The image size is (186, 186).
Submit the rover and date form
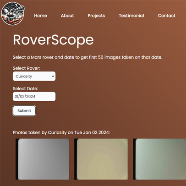(24, 111)
